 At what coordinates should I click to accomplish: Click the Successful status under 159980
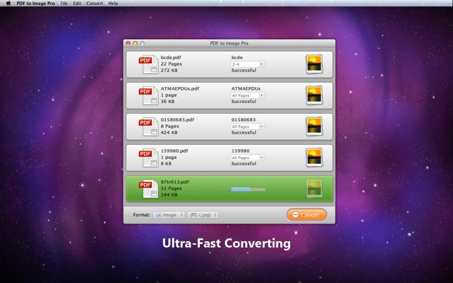243,164
